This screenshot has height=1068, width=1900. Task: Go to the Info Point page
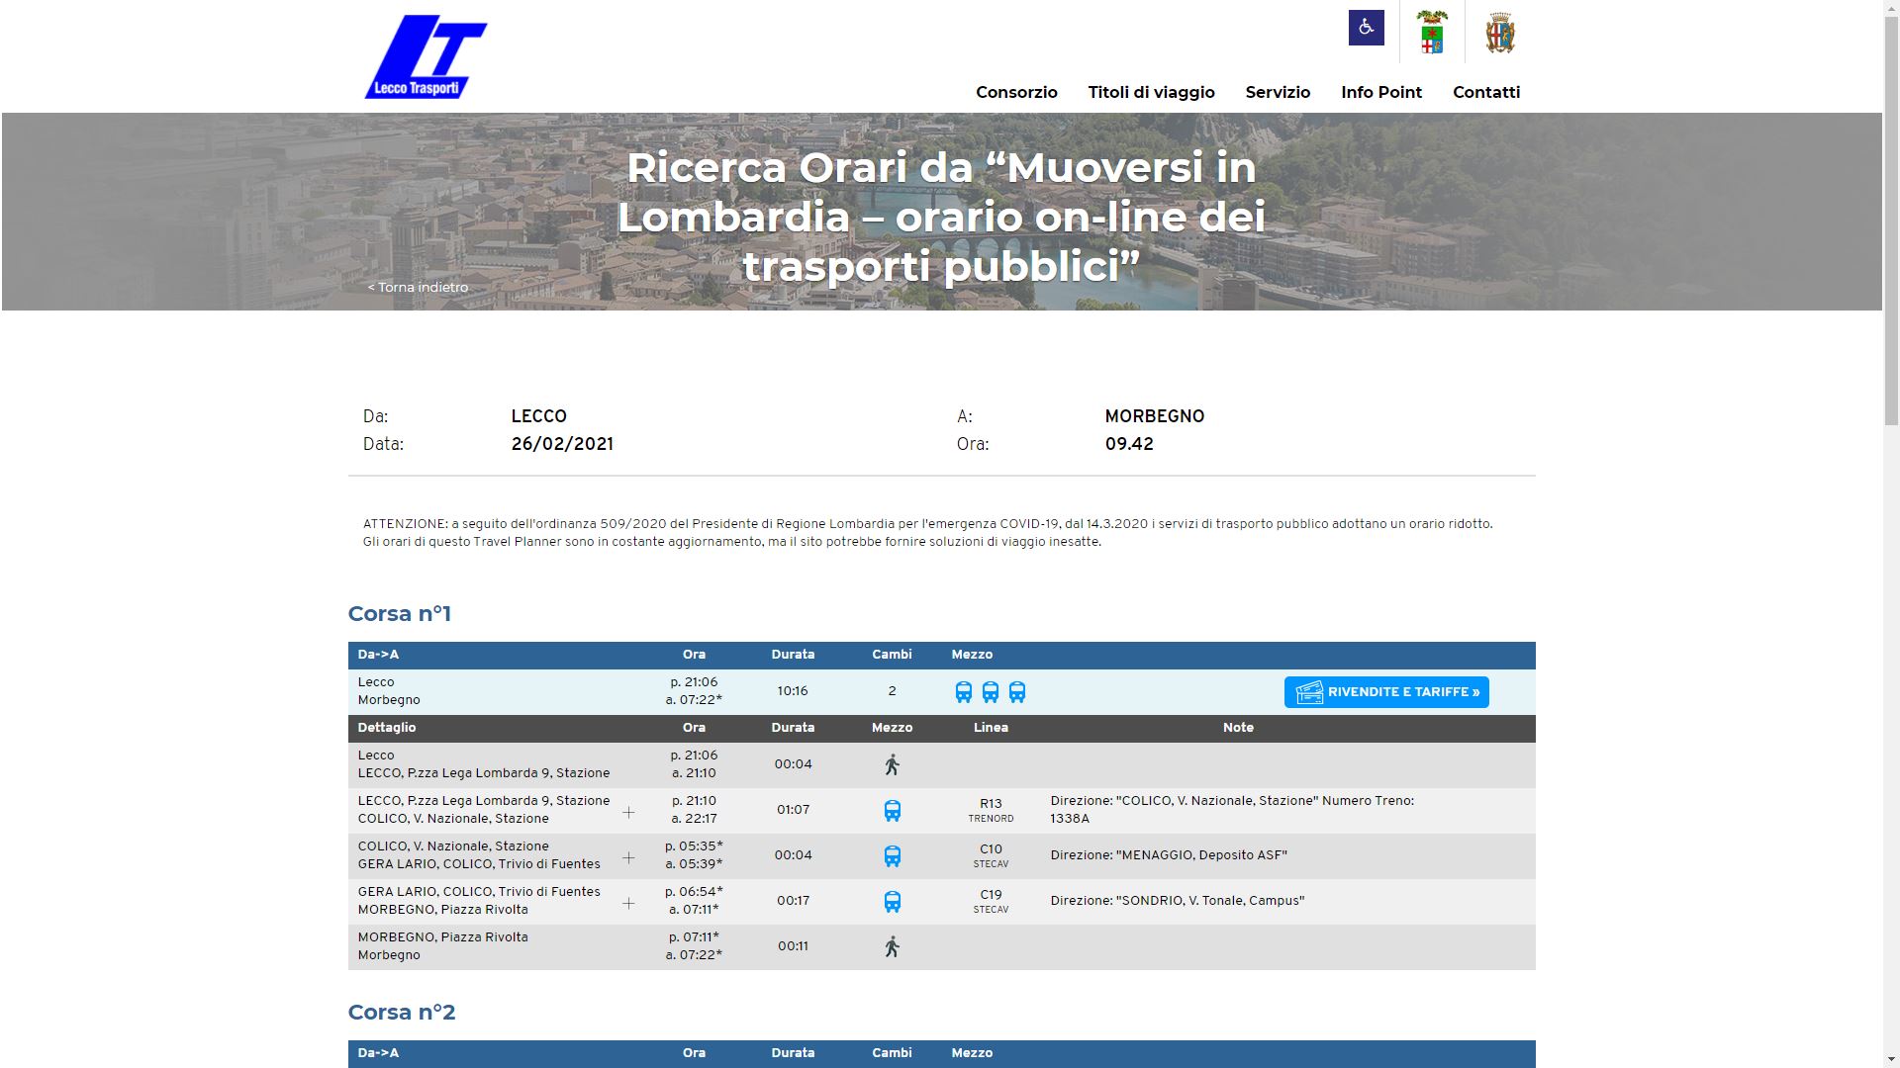click(1380, 92)
